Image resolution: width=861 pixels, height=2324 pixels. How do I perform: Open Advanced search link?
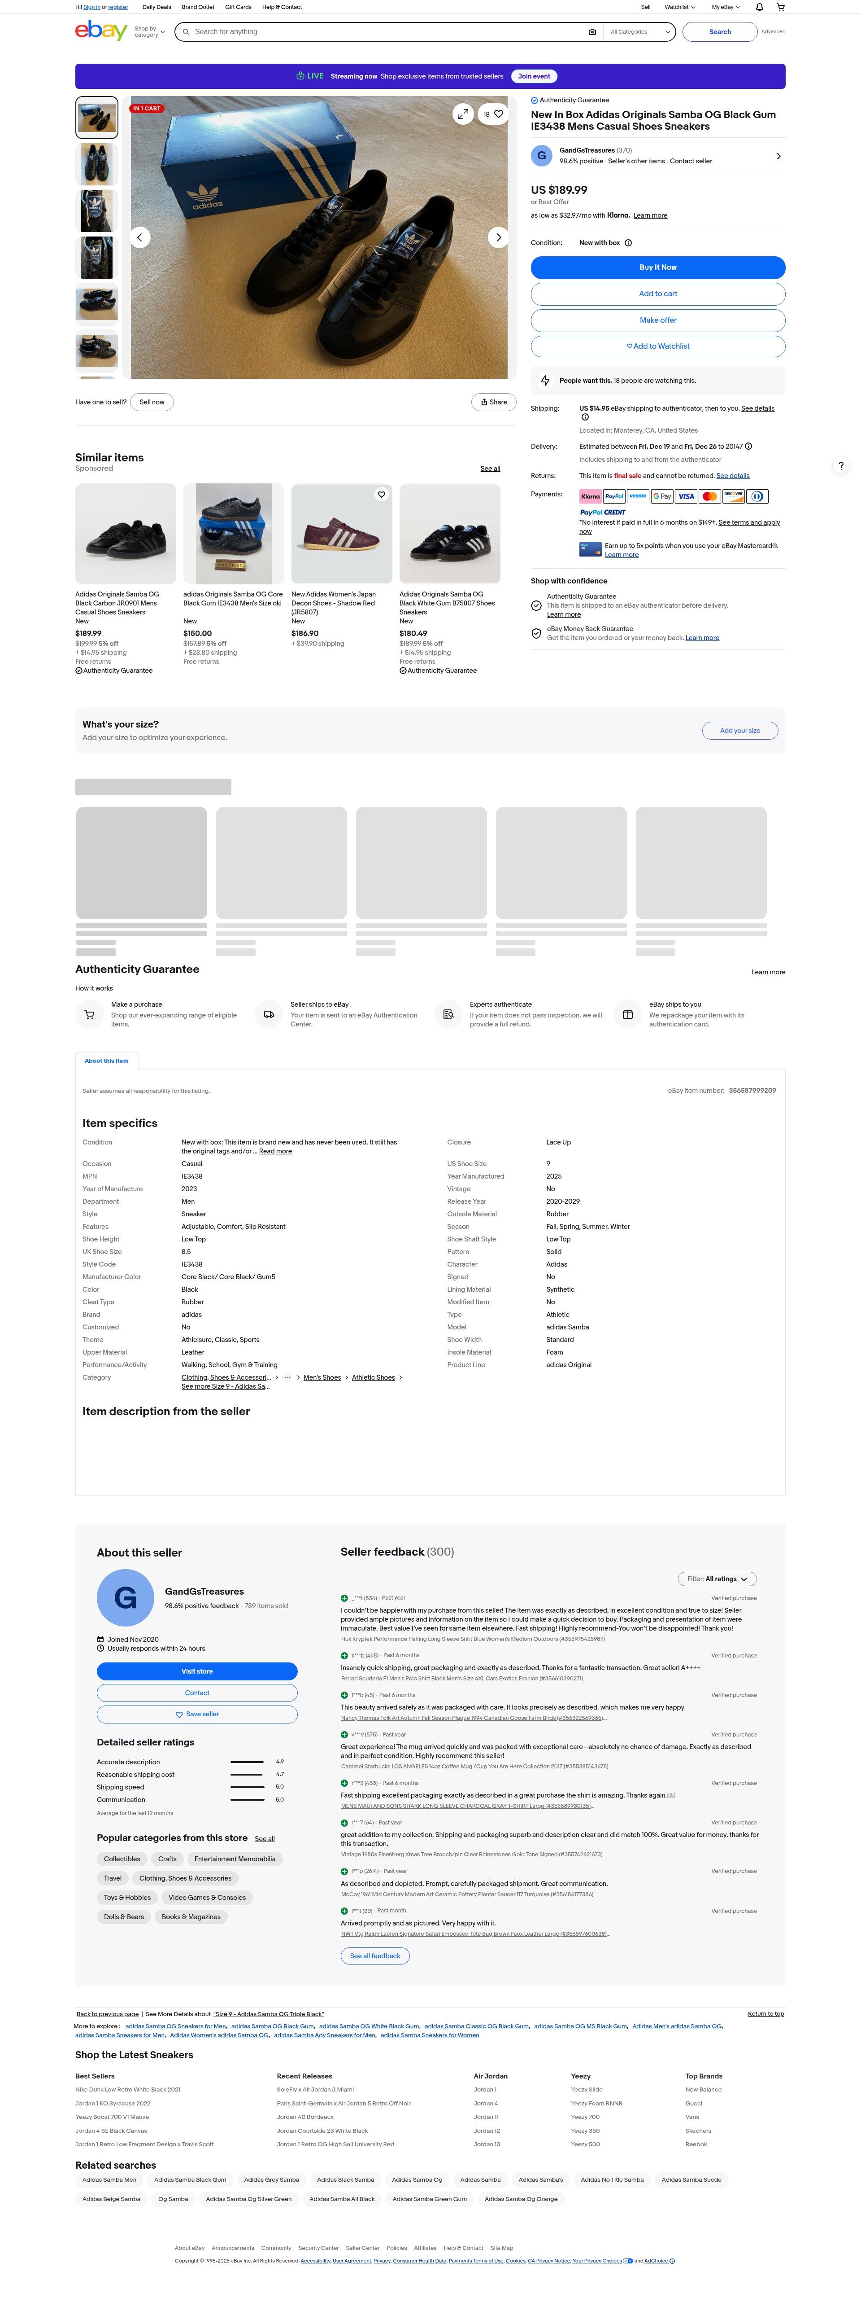click(774, 31)
